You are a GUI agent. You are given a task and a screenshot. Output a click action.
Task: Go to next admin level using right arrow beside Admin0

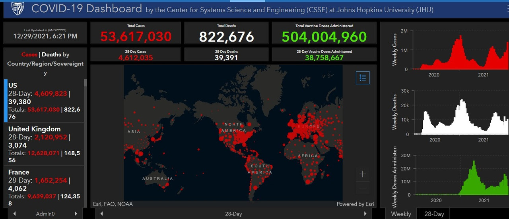click(76, 214)
